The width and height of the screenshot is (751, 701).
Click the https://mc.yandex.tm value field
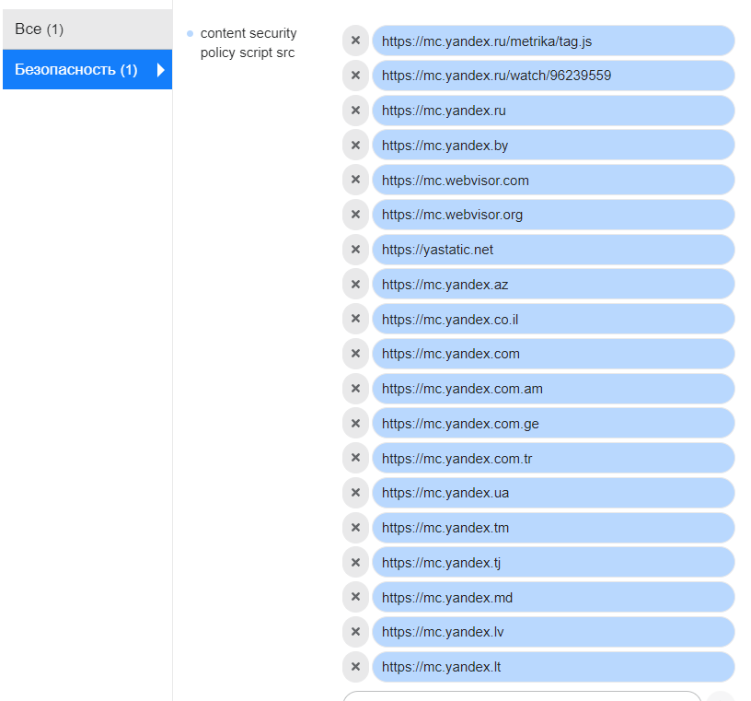(553, 528)
